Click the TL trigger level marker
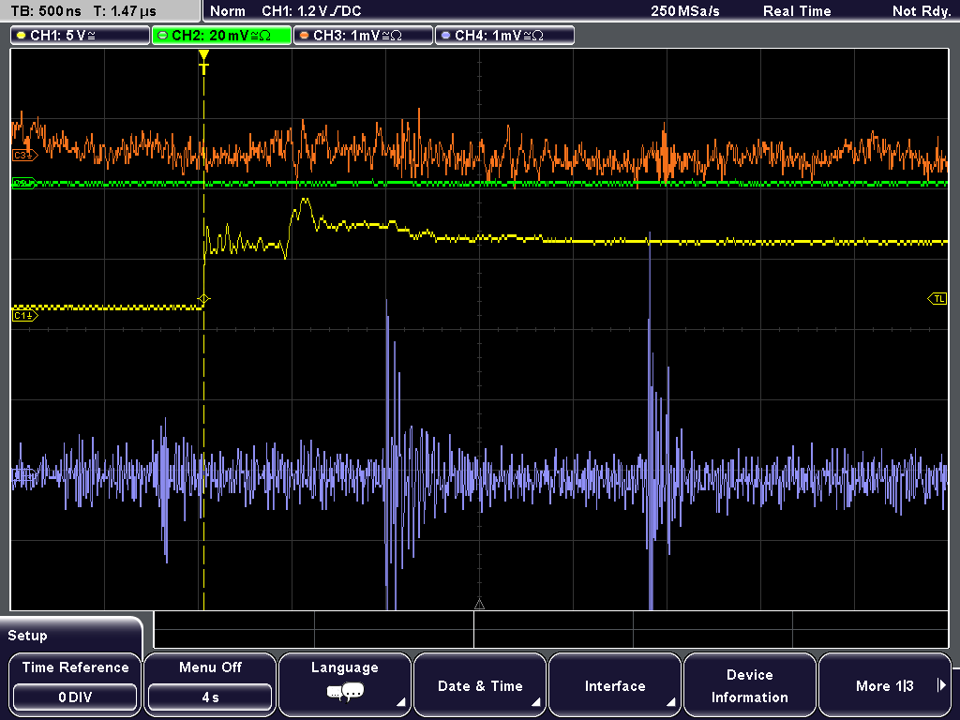 click(937, 299)
